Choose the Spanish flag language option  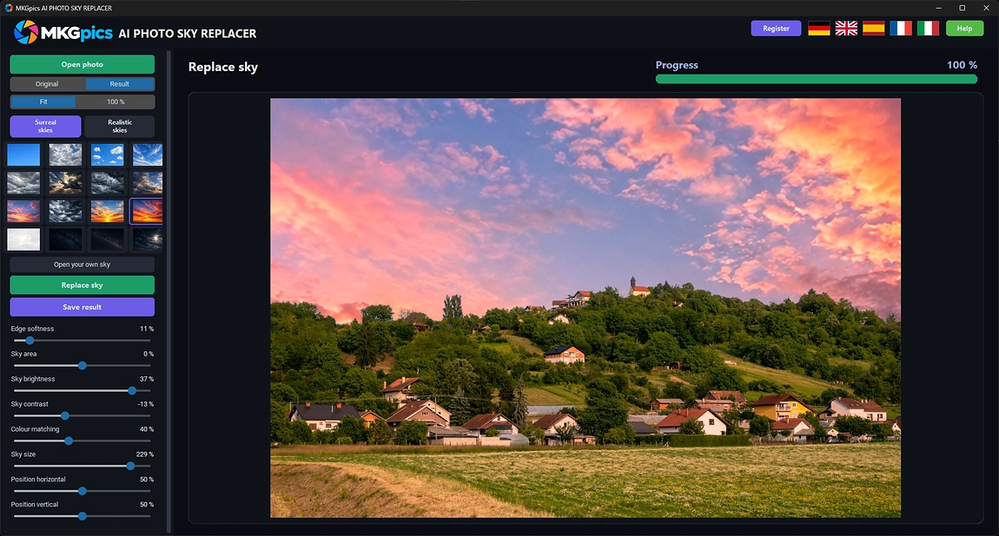[874, 28]
